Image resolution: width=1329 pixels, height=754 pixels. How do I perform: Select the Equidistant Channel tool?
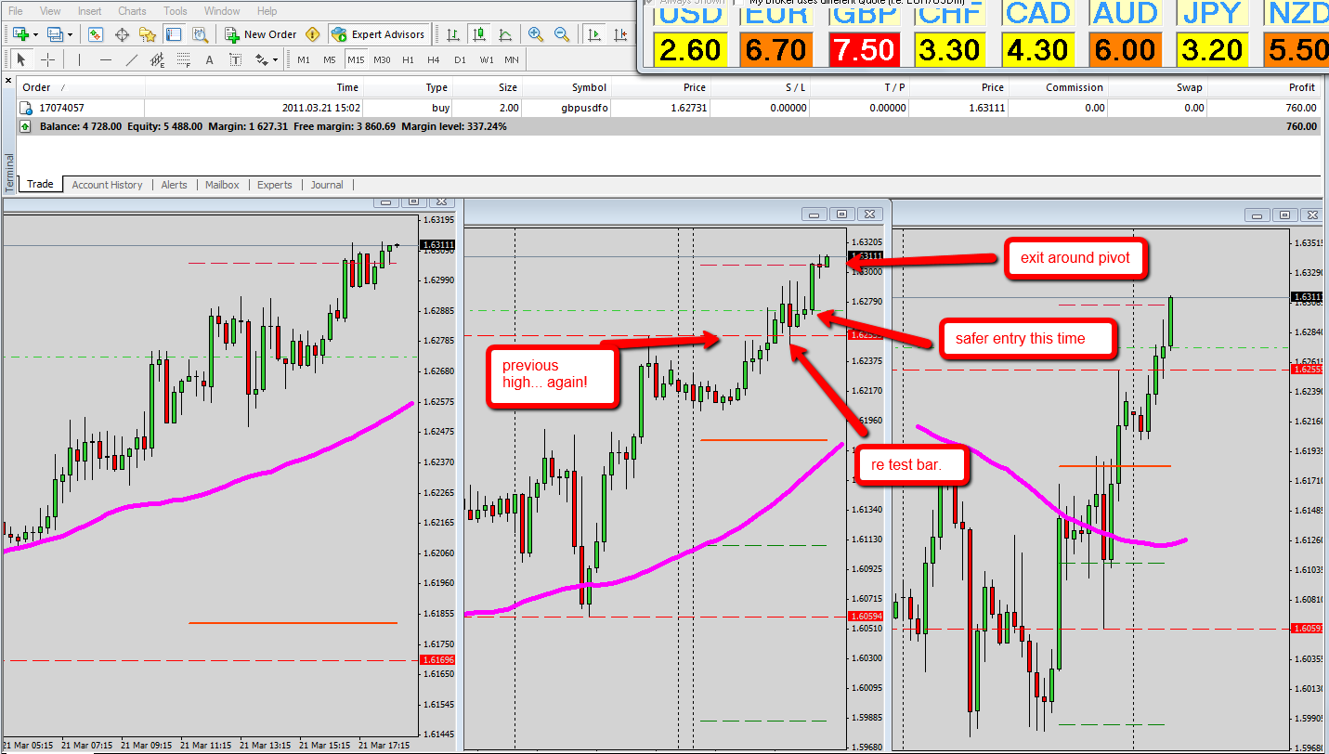pos(158,59)
